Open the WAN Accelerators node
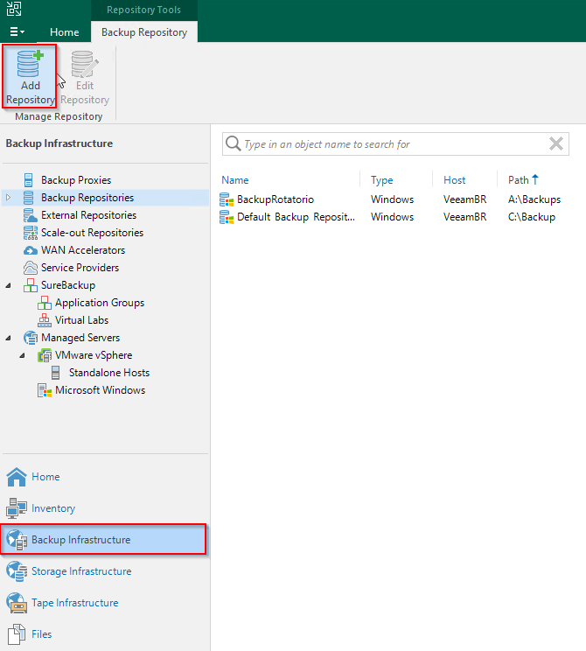The width and height of the screenshot is (586, 651). [82, 250]
